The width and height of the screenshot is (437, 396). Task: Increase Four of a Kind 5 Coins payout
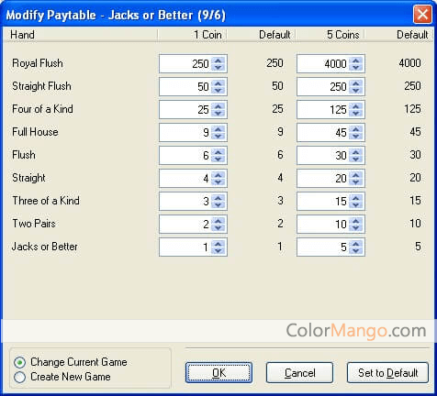click(x=355, y=106)
